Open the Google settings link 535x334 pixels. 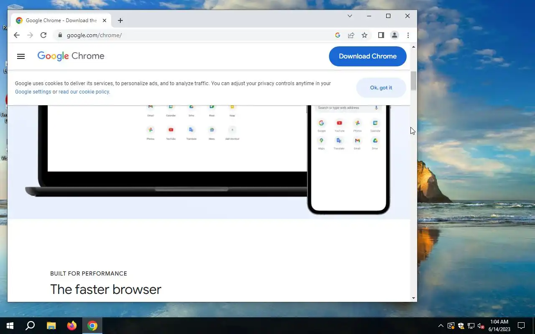[x=33, y=92]
